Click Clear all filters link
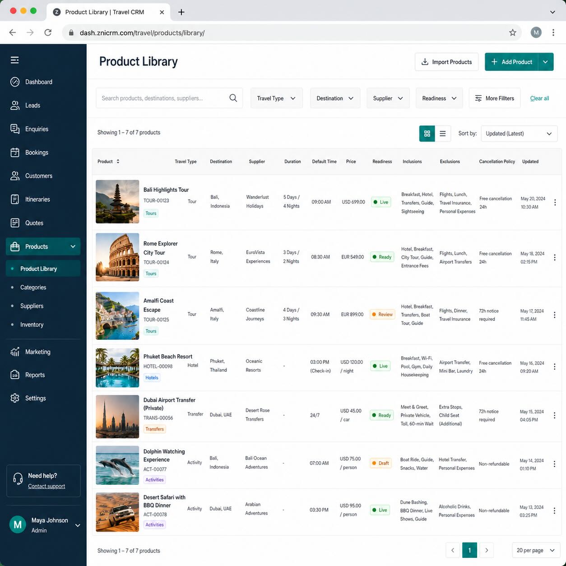Image resolution: width=566 pixels, height=566 pixels. tap(539, 98)
